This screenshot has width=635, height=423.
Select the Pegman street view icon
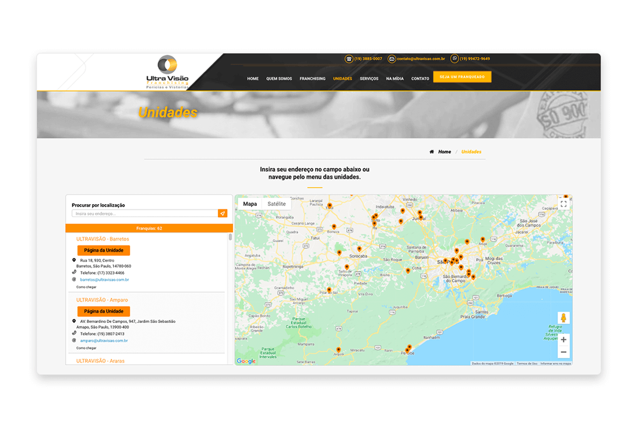pos(564,318)
